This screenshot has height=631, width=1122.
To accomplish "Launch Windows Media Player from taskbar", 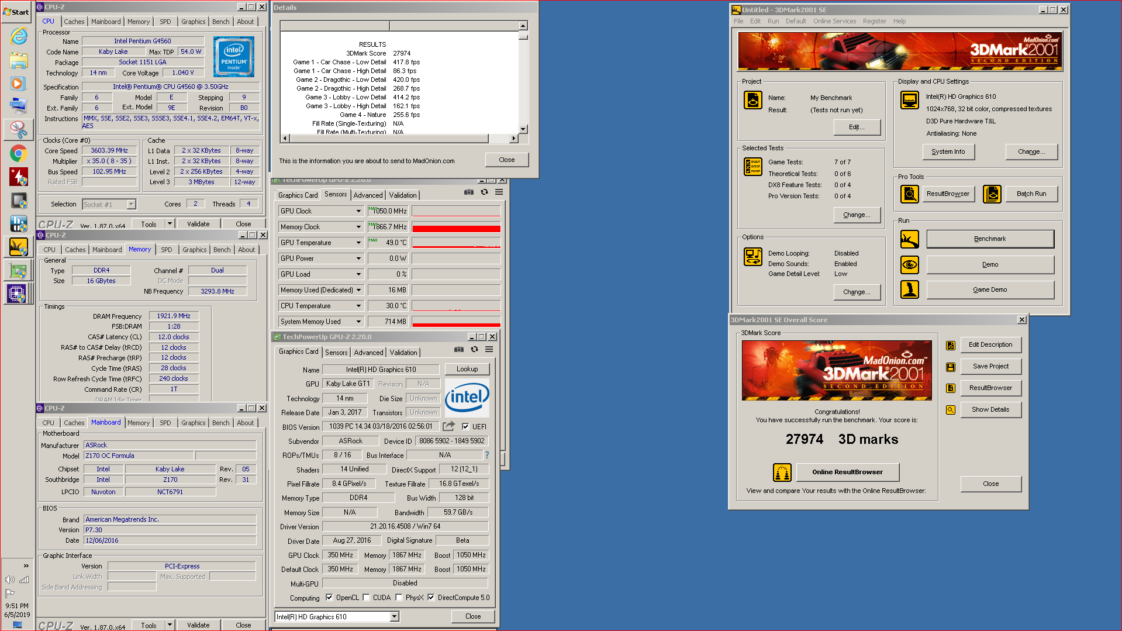I will coord(19,84).
